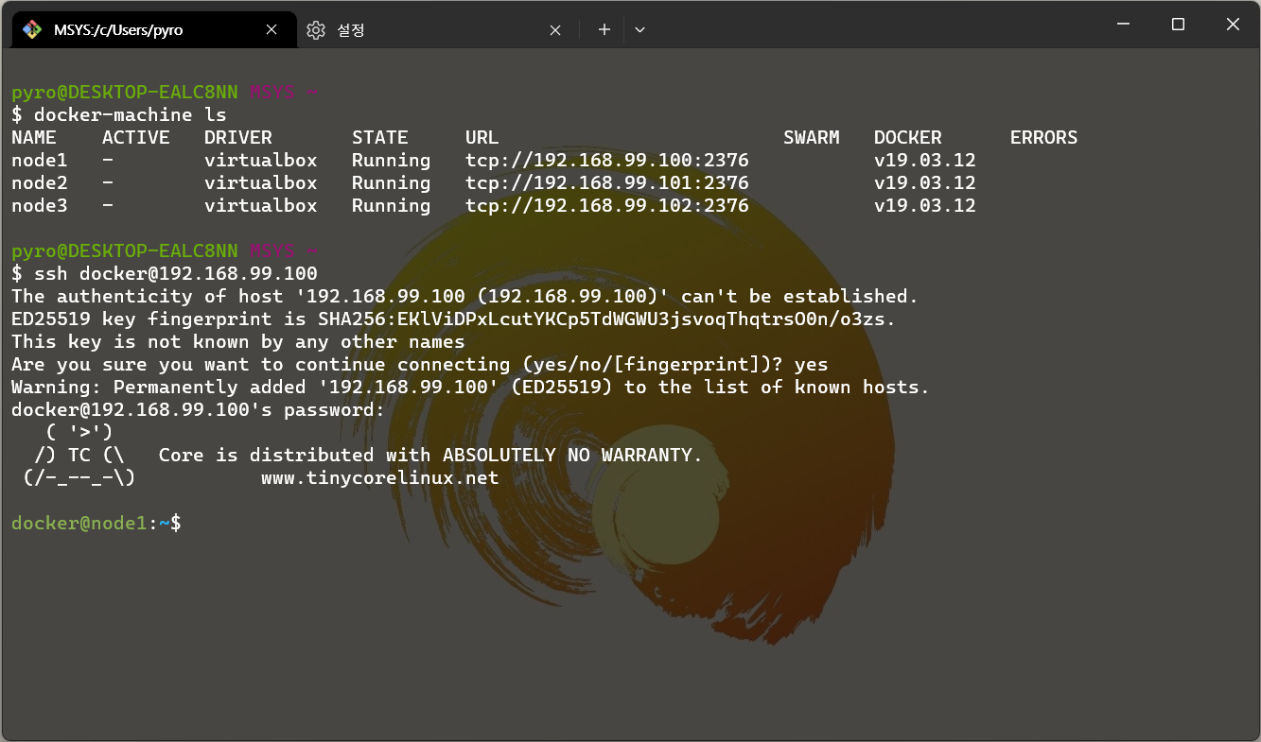Minimize the terminal window

(1122, 25)
